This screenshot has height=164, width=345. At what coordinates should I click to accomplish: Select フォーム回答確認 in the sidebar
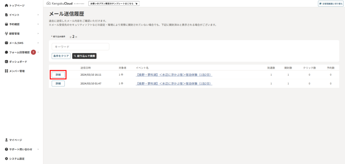(19, 52)
